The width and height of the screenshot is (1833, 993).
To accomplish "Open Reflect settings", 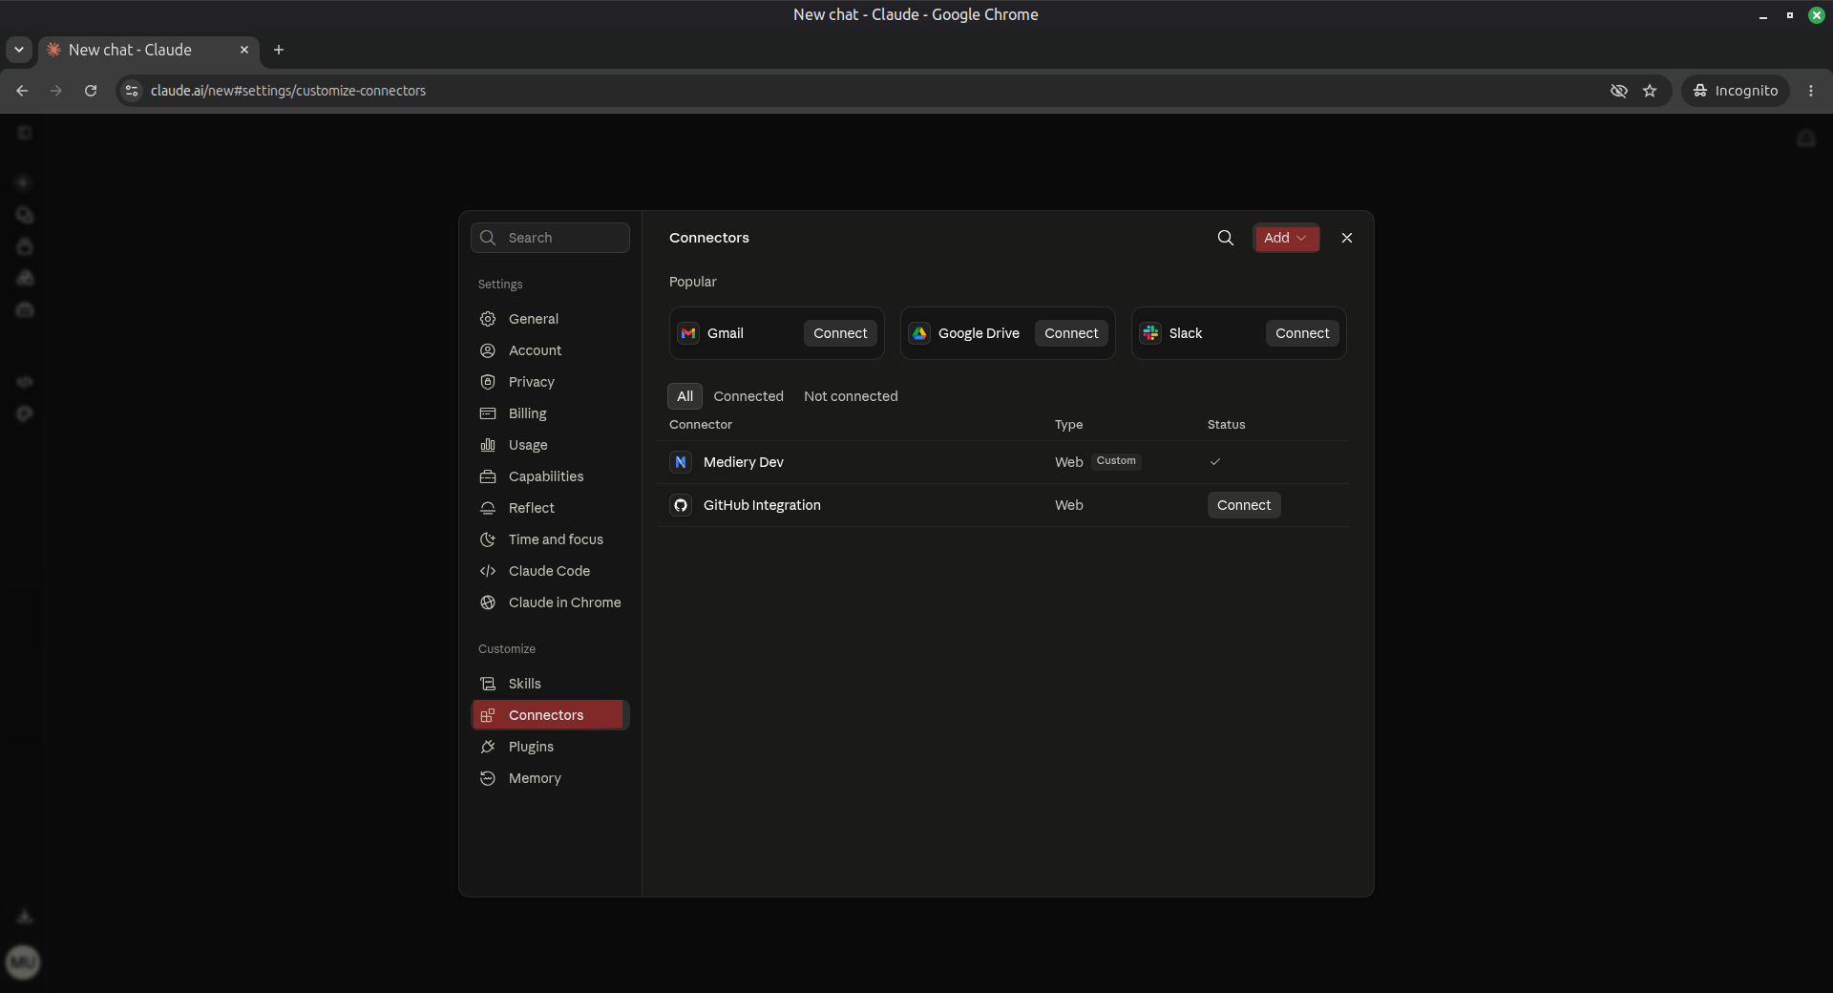I will 550,508.
